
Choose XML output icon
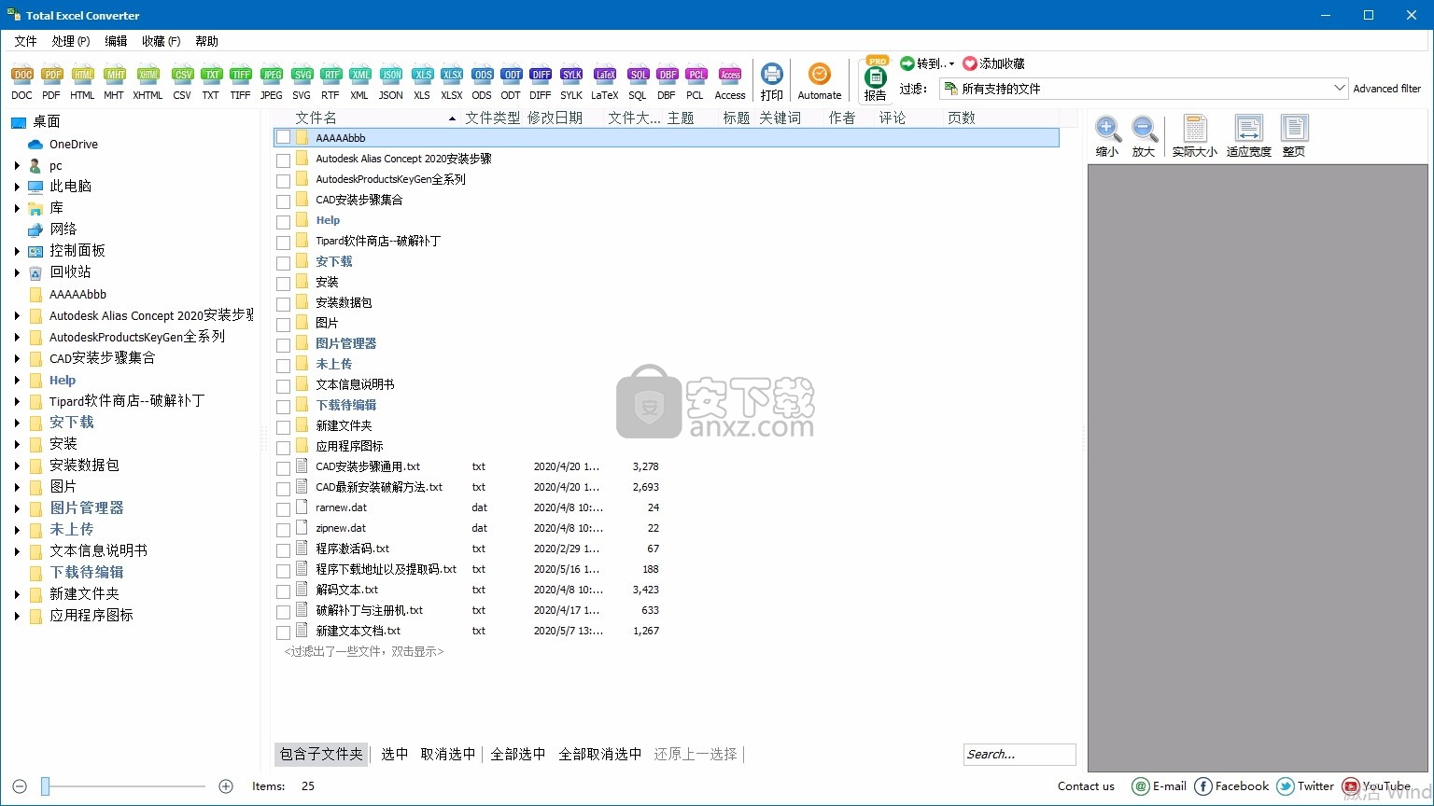click(x=359, y=81)
